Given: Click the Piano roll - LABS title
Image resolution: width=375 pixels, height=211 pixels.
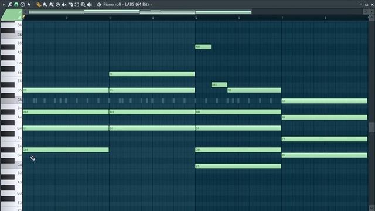Looking at the screenshot, I should click(126, 4).
